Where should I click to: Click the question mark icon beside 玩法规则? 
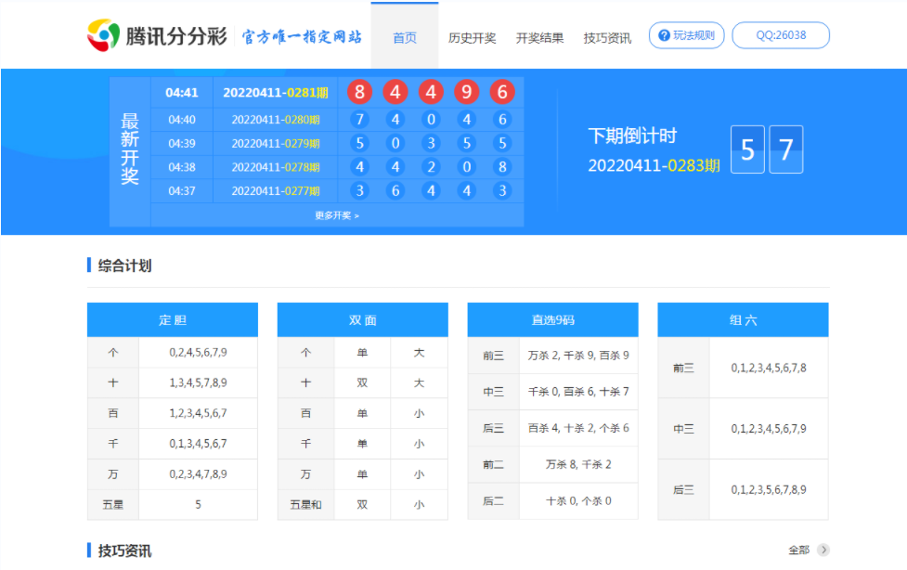tap(665, 36)
